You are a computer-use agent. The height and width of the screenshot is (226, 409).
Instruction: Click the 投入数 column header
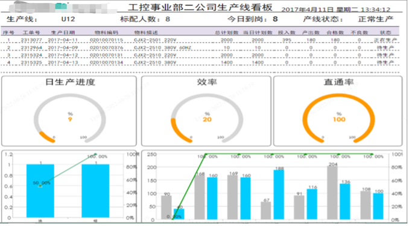[x=287, y=33]
